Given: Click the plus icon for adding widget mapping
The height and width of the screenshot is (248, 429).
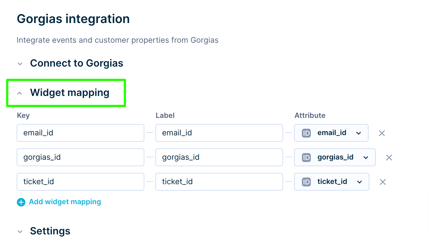Looking at the screenshot, I should click(21, 202).
